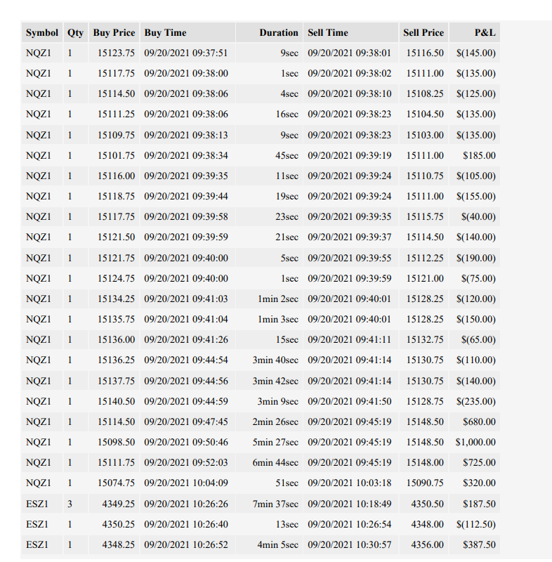
Task: Select the buy price 15123.75 cell
Action: coord(114,53)
